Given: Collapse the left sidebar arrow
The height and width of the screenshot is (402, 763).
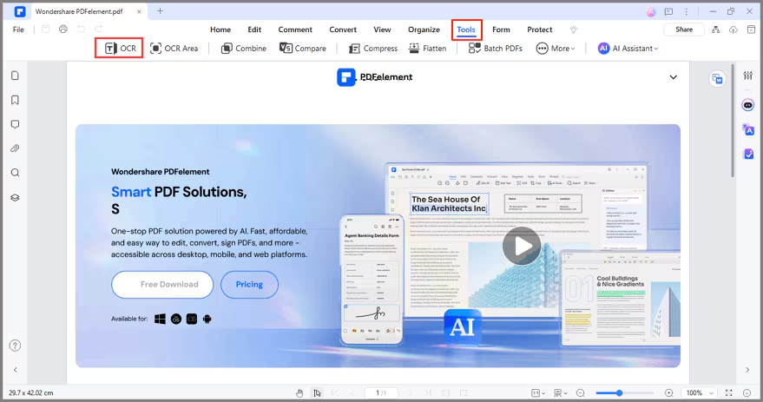Looking at the screenshot, I should [15, 370].
